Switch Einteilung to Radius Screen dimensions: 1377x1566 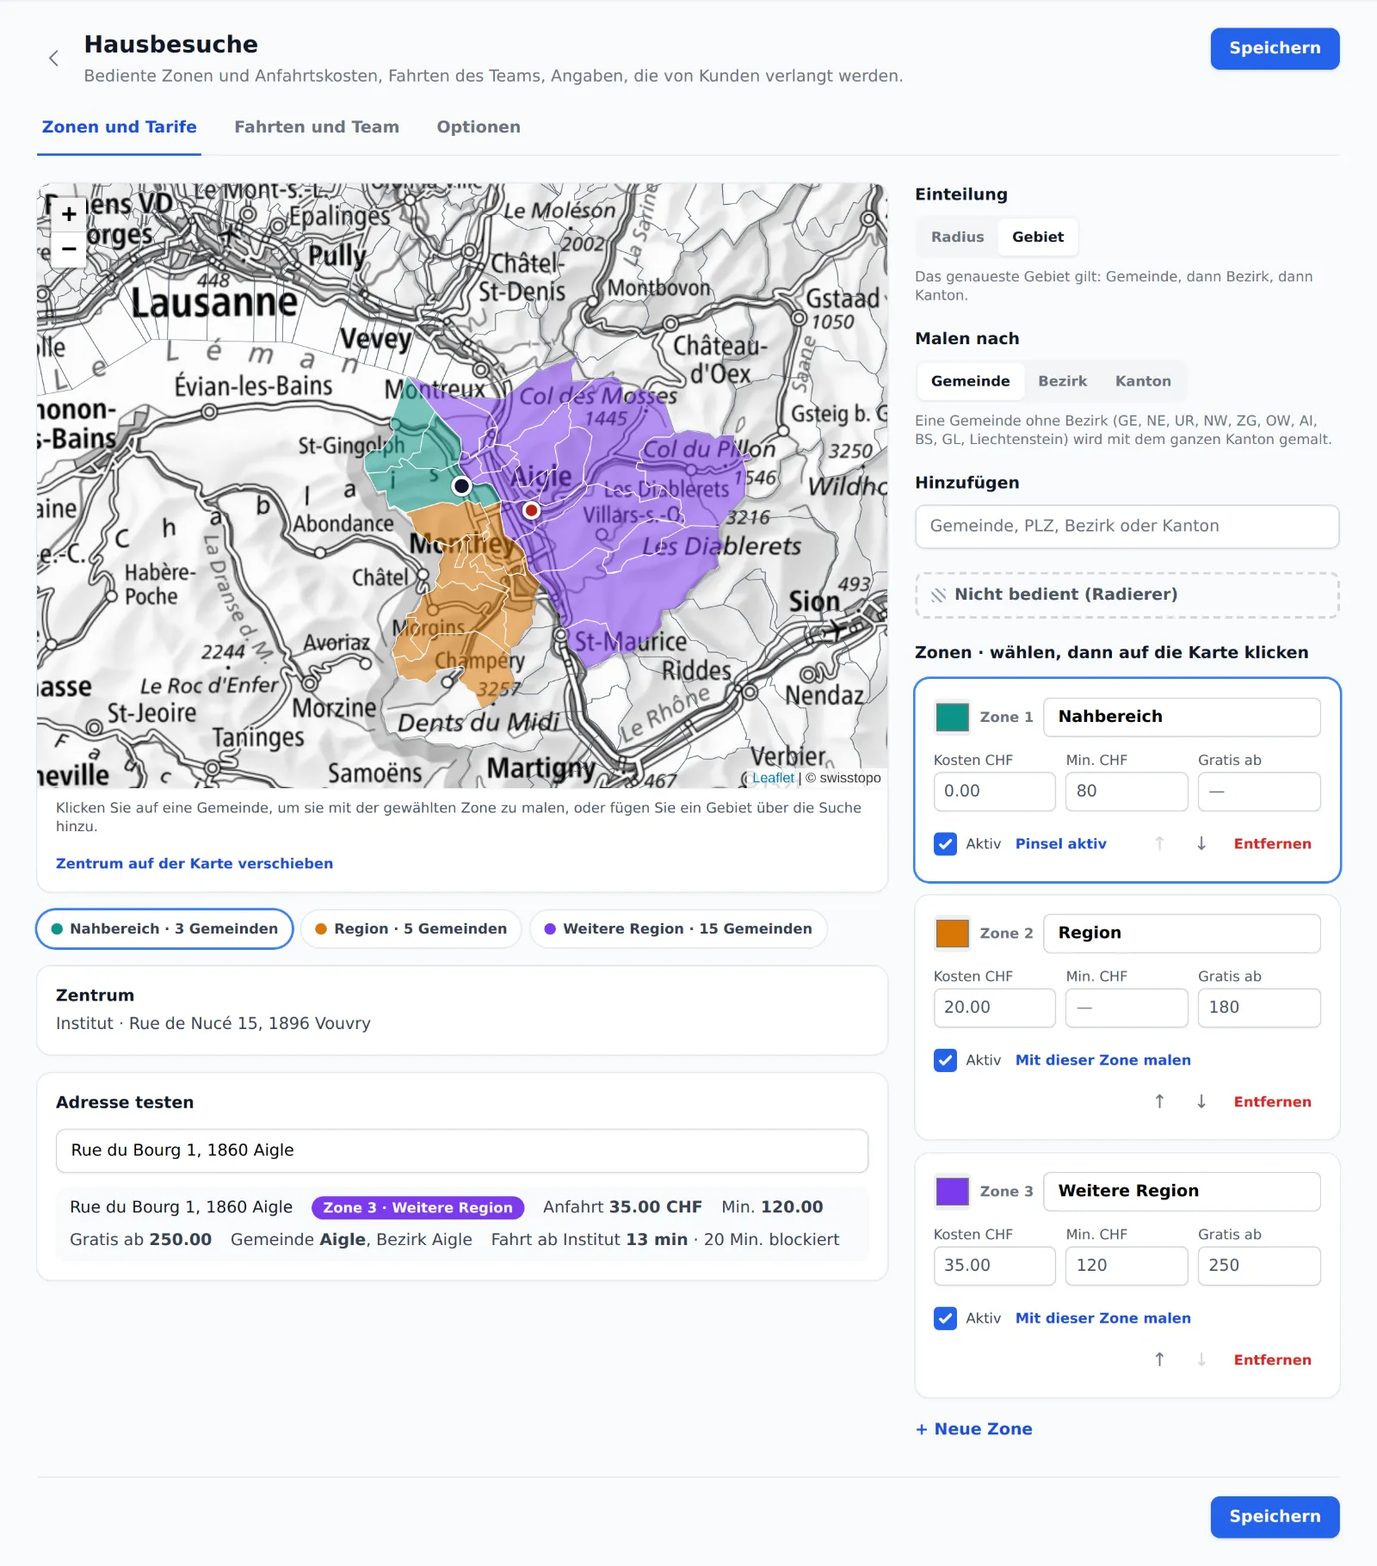tap(957, 237)
